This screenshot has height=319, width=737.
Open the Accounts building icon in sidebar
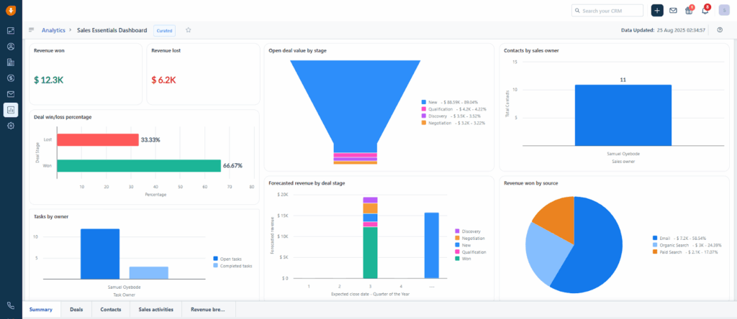tap(11, 63)
